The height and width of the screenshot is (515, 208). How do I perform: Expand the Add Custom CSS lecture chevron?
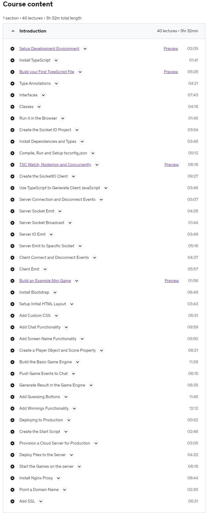point(56,316)
